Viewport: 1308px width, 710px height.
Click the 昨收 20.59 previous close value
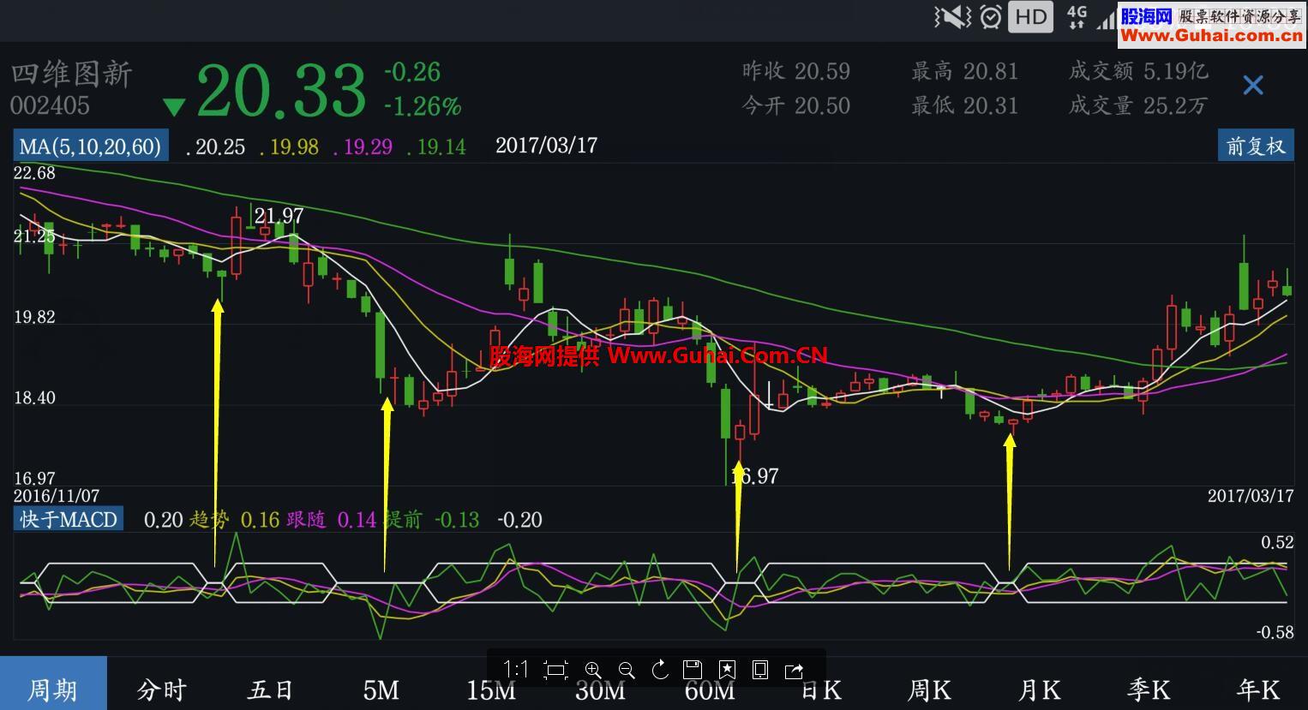[796, 71]
